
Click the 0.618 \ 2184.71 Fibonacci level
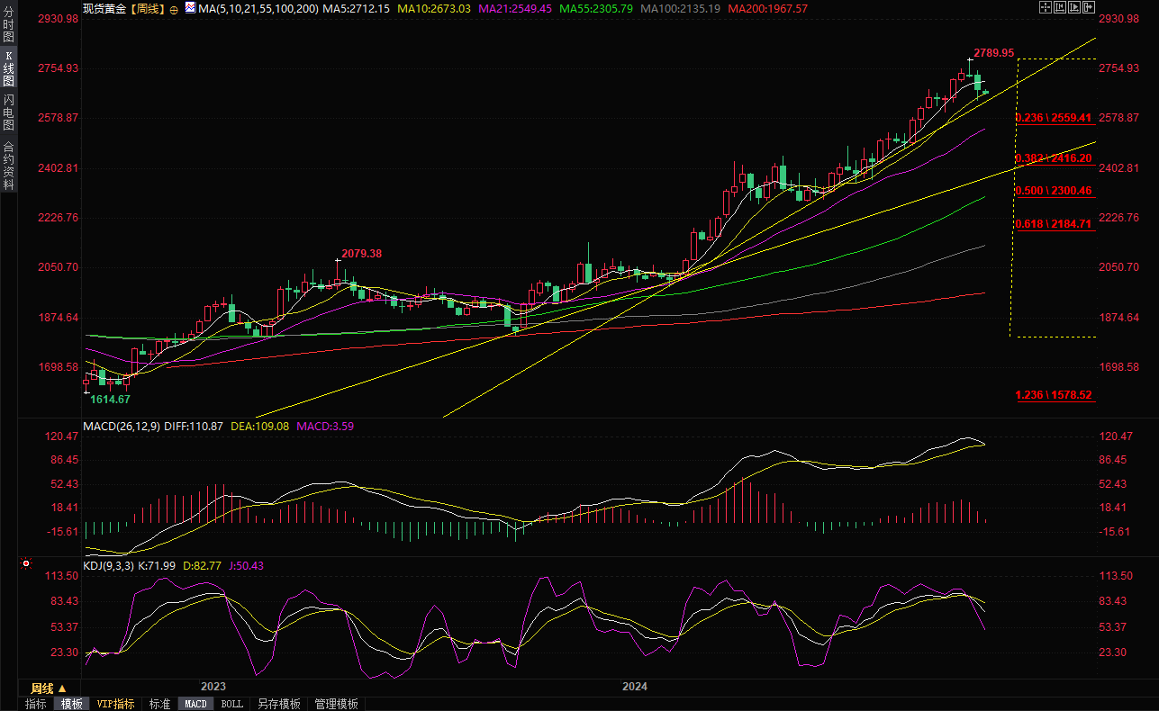pyautogui.click(x=1053, y=223)
